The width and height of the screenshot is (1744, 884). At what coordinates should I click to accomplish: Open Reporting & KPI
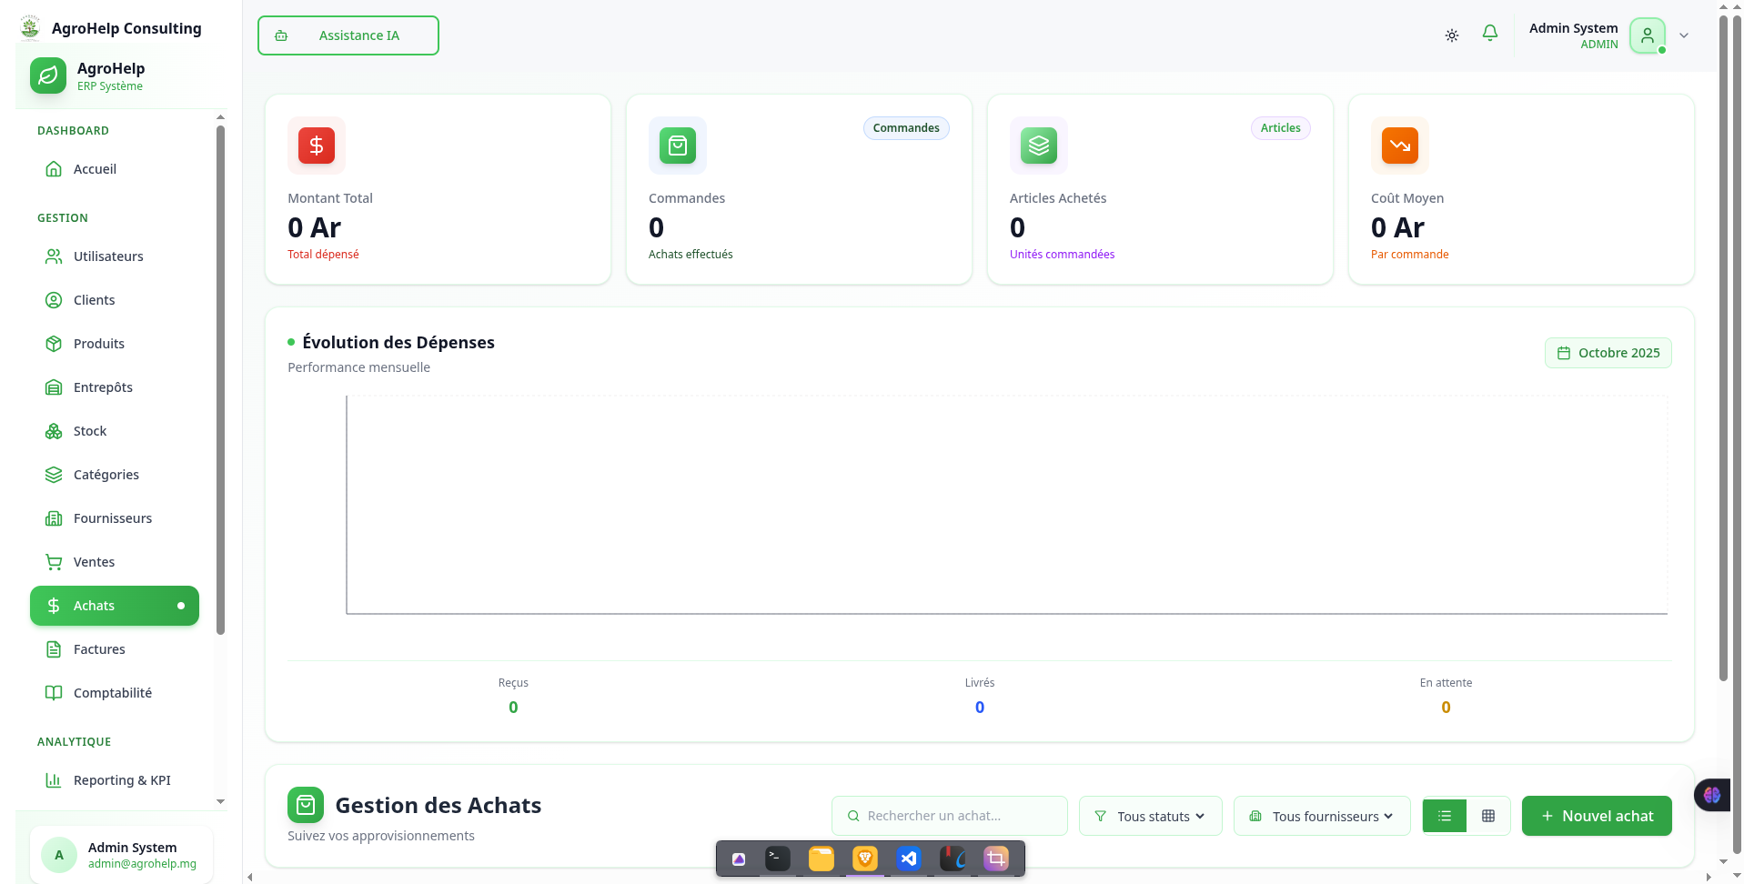click(x=122, y=780)
